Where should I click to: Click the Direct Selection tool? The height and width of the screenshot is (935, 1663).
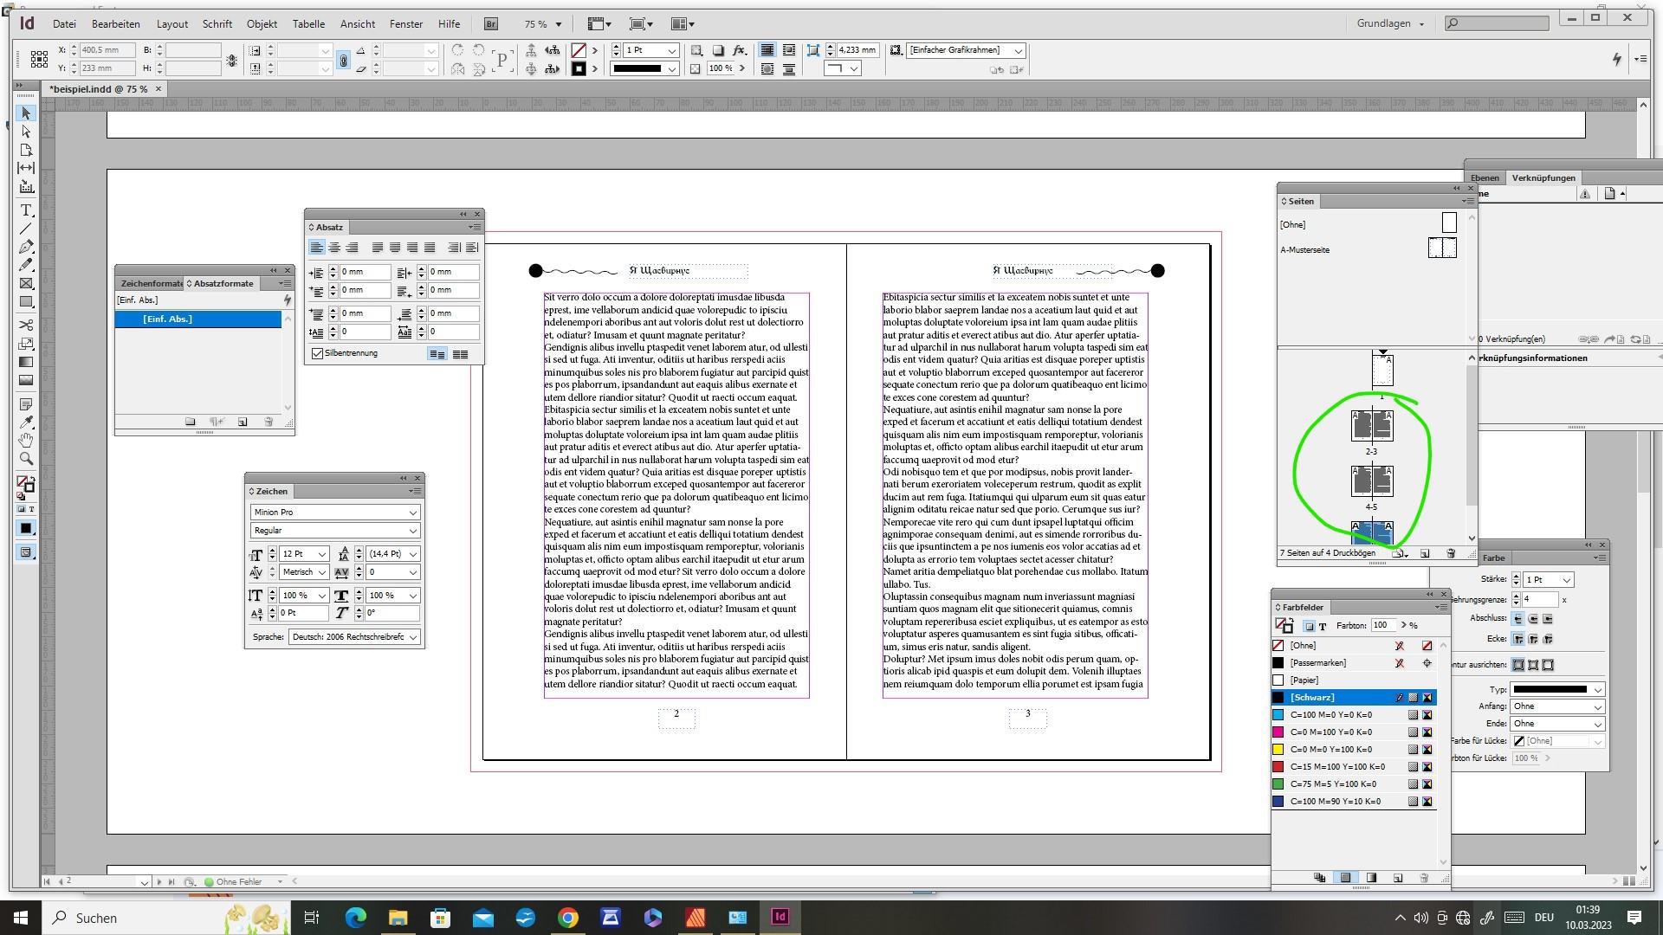(26, 132)
